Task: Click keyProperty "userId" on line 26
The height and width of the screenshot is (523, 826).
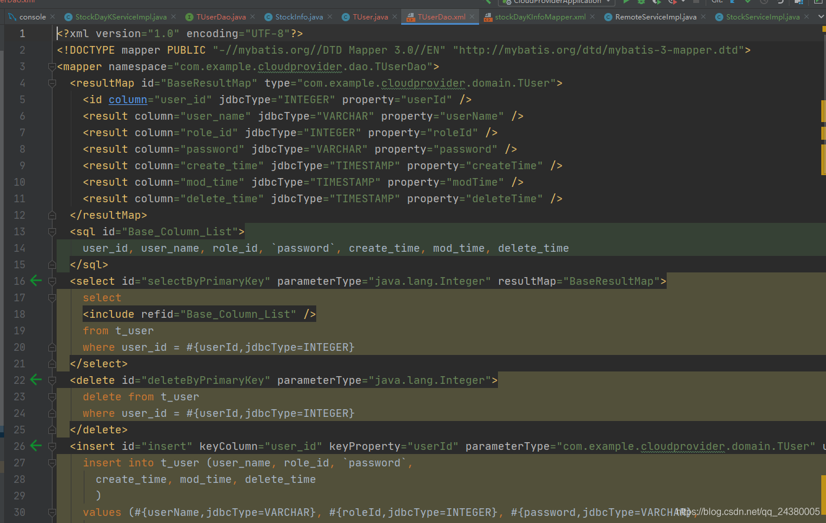Action: (x=433, y=446)
